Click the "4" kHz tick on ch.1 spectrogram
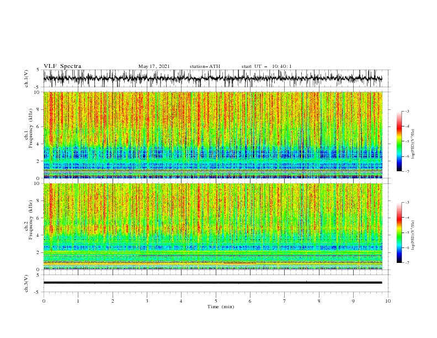Screen dimensions: 437x338 (39, 144)
